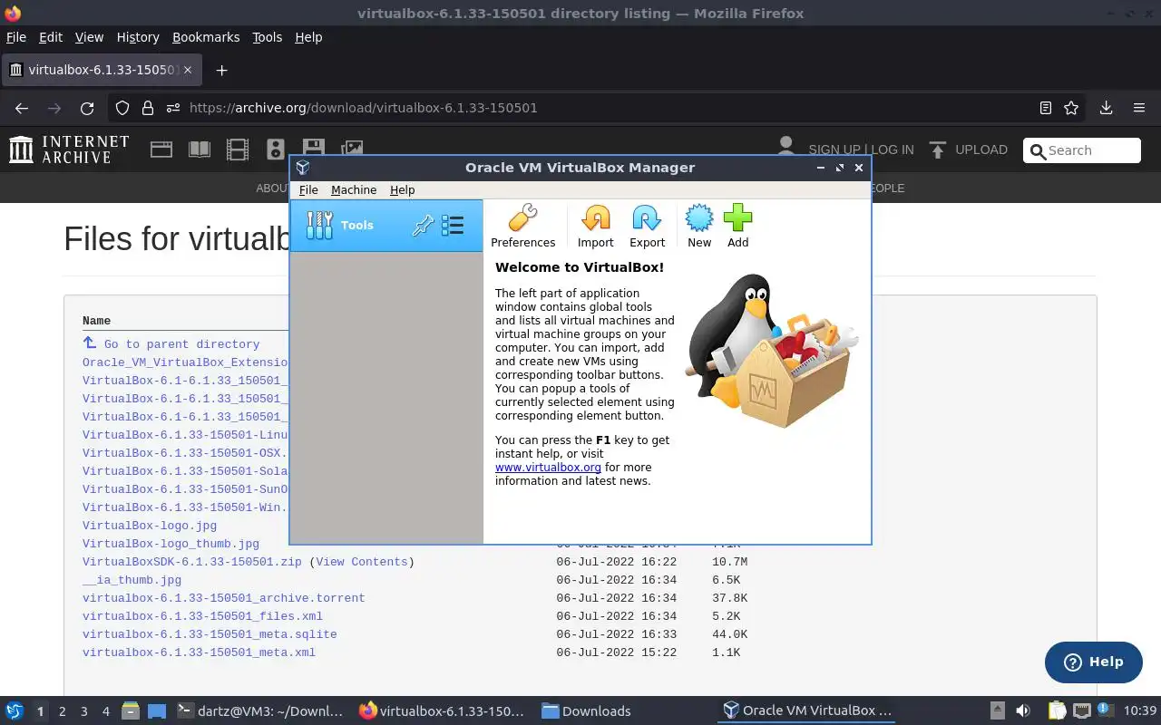The width and height of the screenshot is (1161, 725).
Task: Open the Tools list menu icon
Action: tap(452, 226)
